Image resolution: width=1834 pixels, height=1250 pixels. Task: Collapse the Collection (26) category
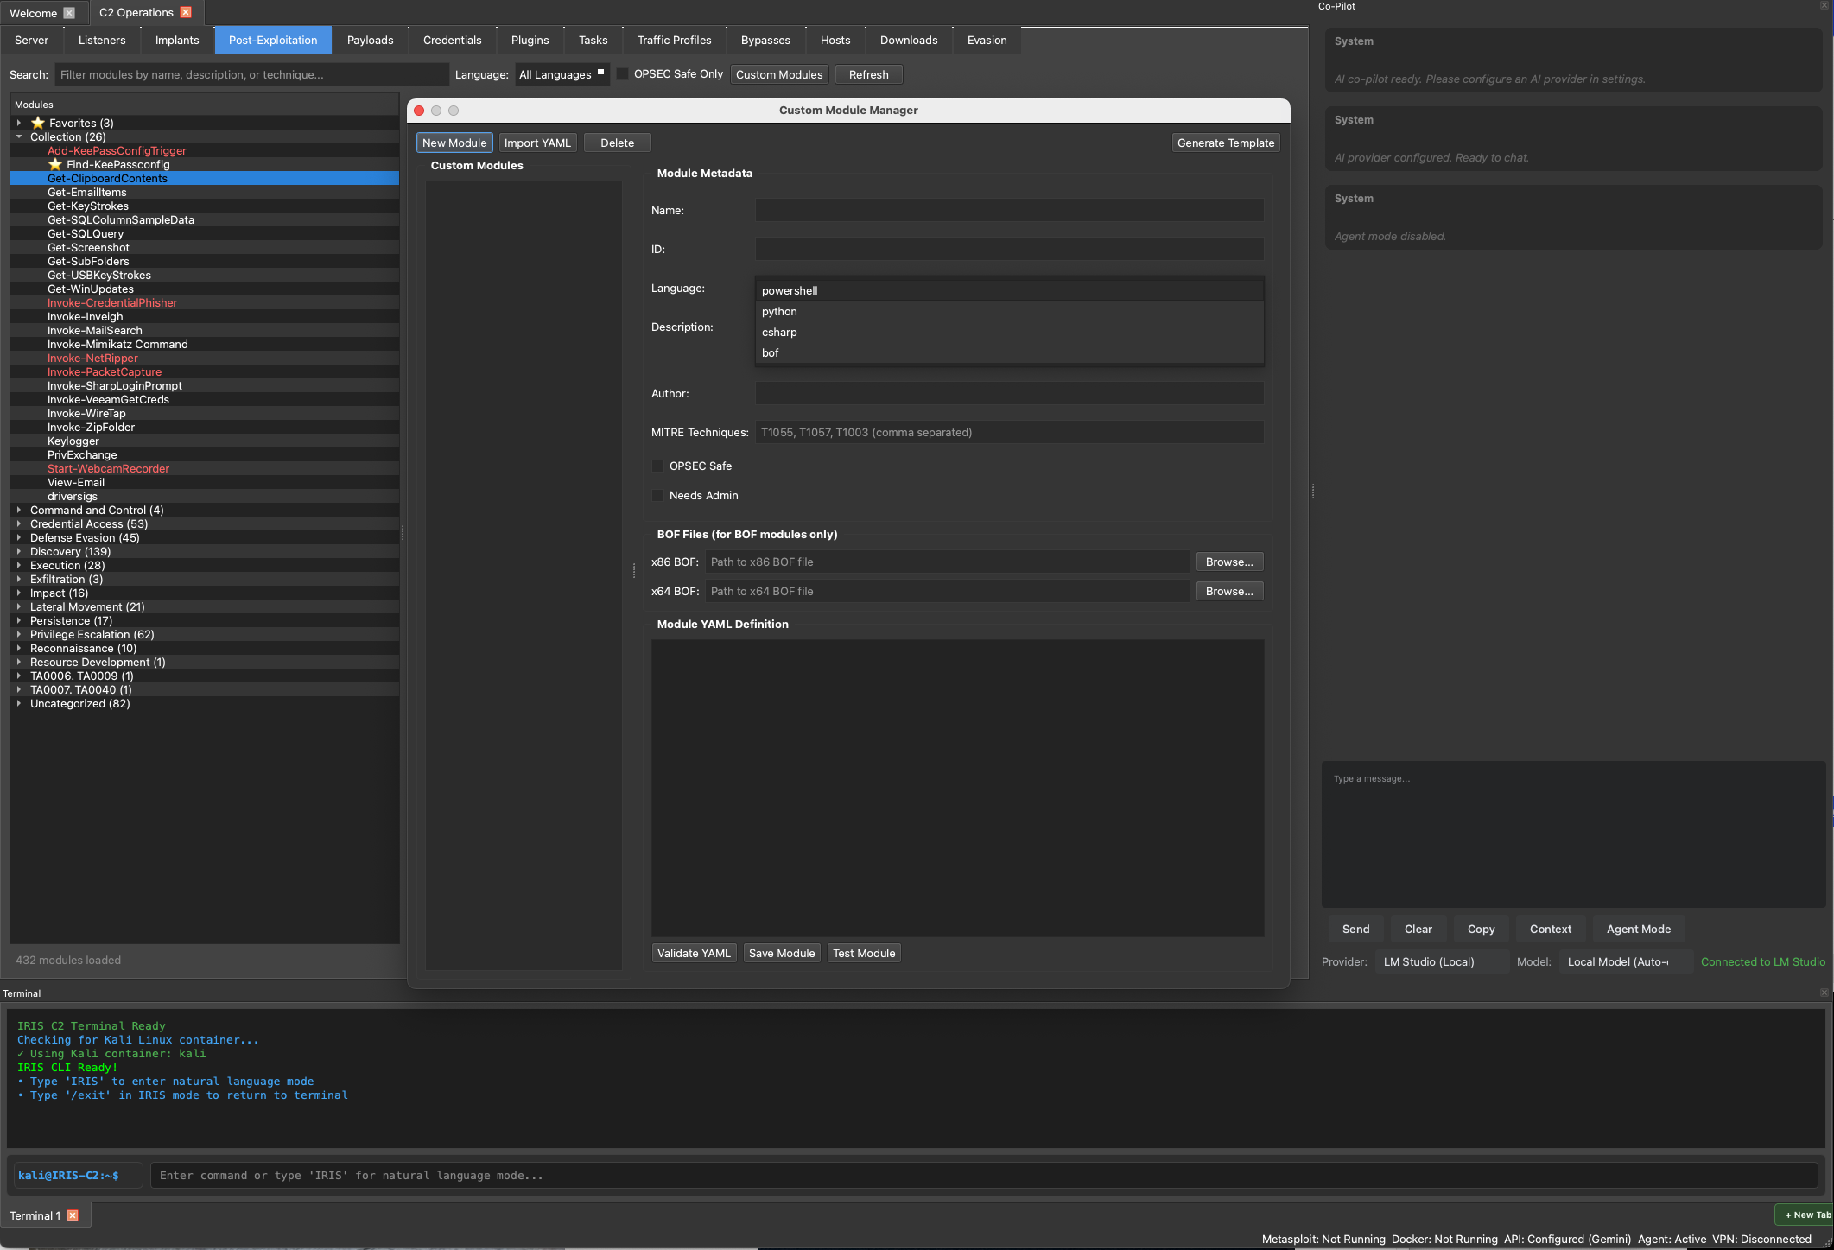tap(19, 136)
